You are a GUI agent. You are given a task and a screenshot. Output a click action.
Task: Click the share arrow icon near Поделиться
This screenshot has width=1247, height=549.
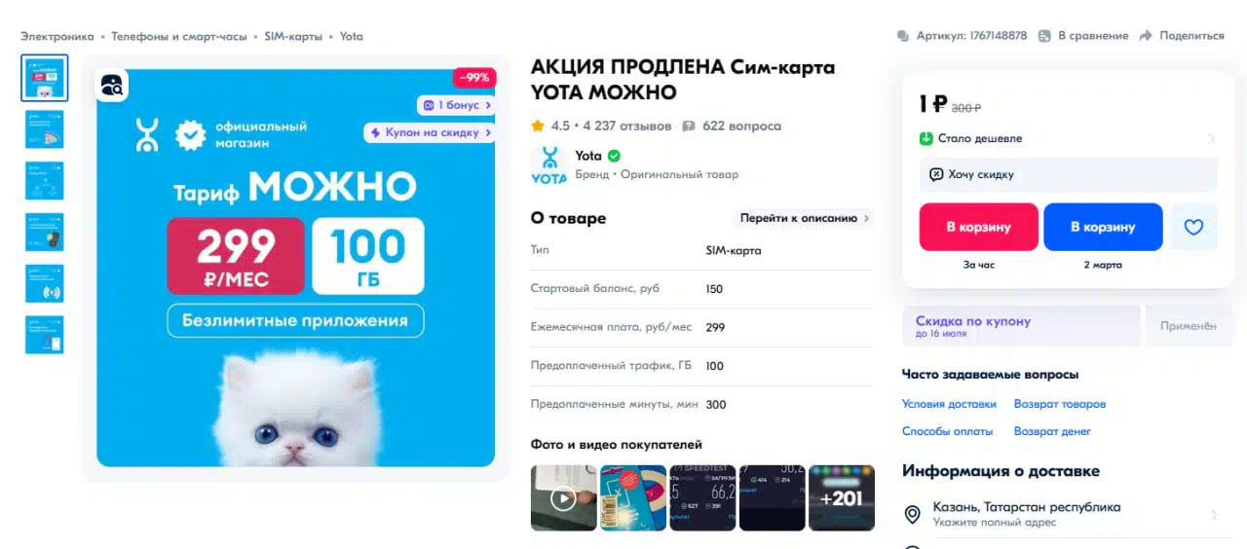point(1147,36)
